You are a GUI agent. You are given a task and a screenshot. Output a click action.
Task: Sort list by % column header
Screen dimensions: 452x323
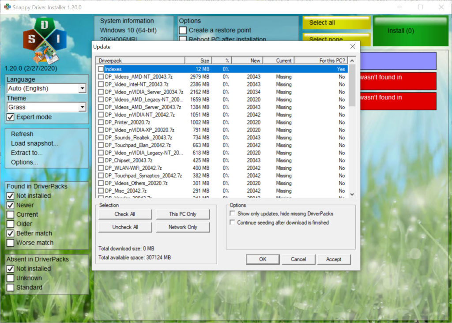pyautogui.click(x=222, y=60)
